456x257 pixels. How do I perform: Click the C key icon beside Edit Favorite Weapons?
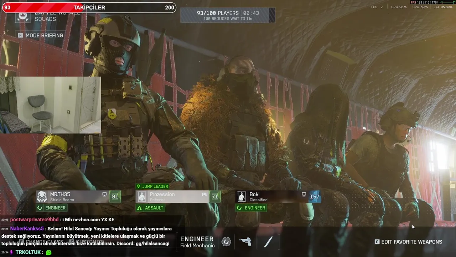point(377,242)
